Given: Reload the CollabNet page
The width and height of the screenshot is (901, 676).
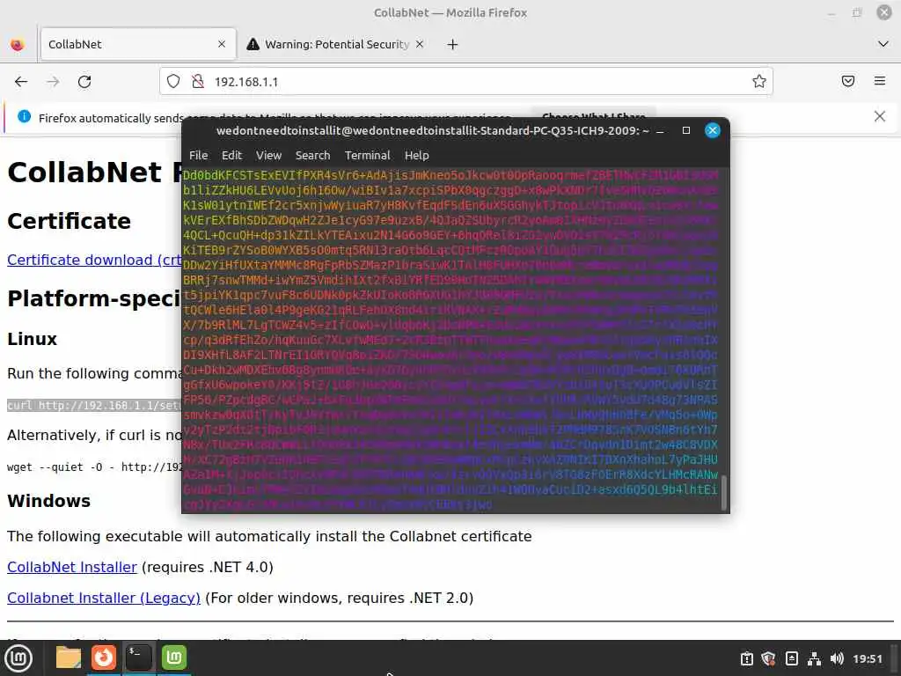Looking at the screenshot, I should (84, 82).
